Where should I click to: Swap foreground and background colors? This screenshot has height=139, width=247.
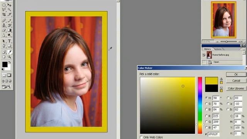pos(9,63)
